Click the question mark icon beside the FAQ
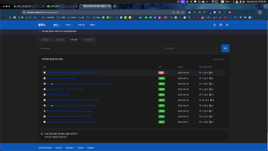The width and height of the screenshot is (268, 151). pyautogui.click(x=42, y=134)
